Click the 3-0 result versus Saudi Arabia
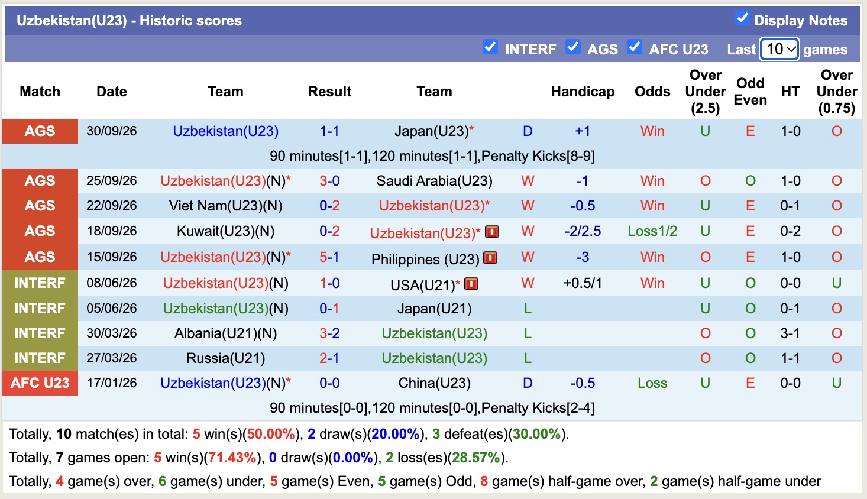This screenshot has width=867, height=499. tap(329, 181)
